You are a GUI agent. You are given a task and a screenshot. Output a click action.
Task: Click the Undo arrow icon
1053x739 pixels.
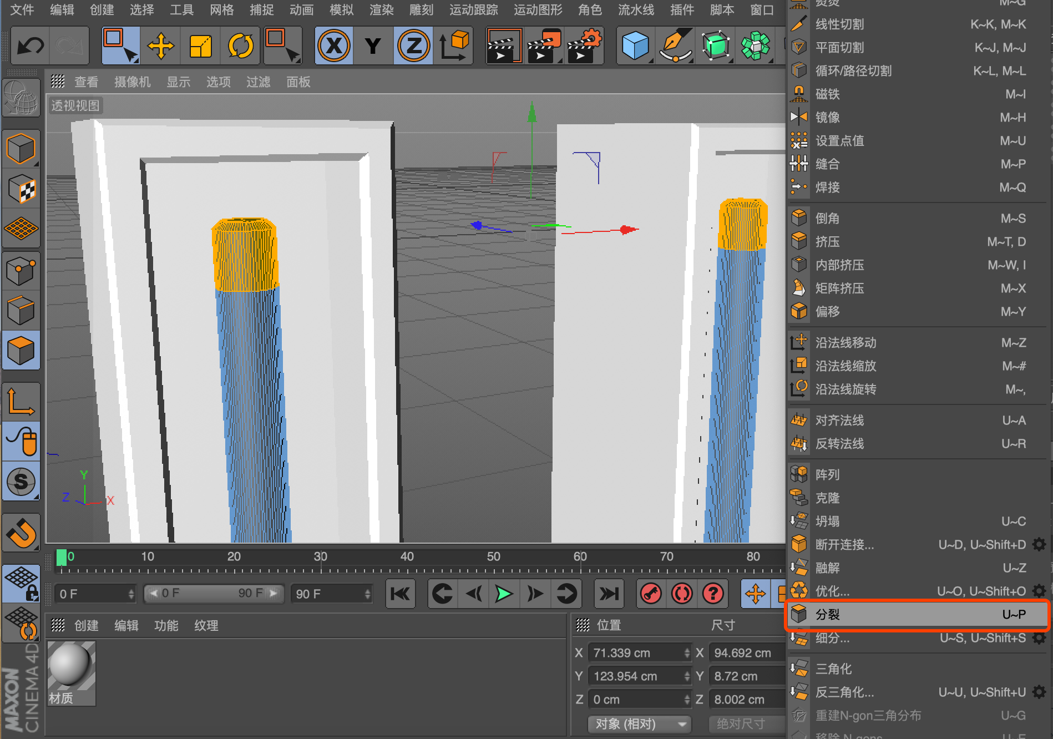pyautogui.click(x=31, y=45)
